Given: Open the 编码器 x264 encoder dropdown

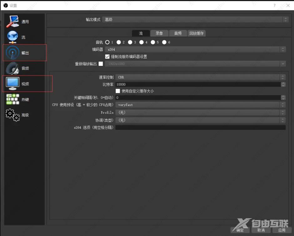Looking at the screenshot, I should point(195,49).
